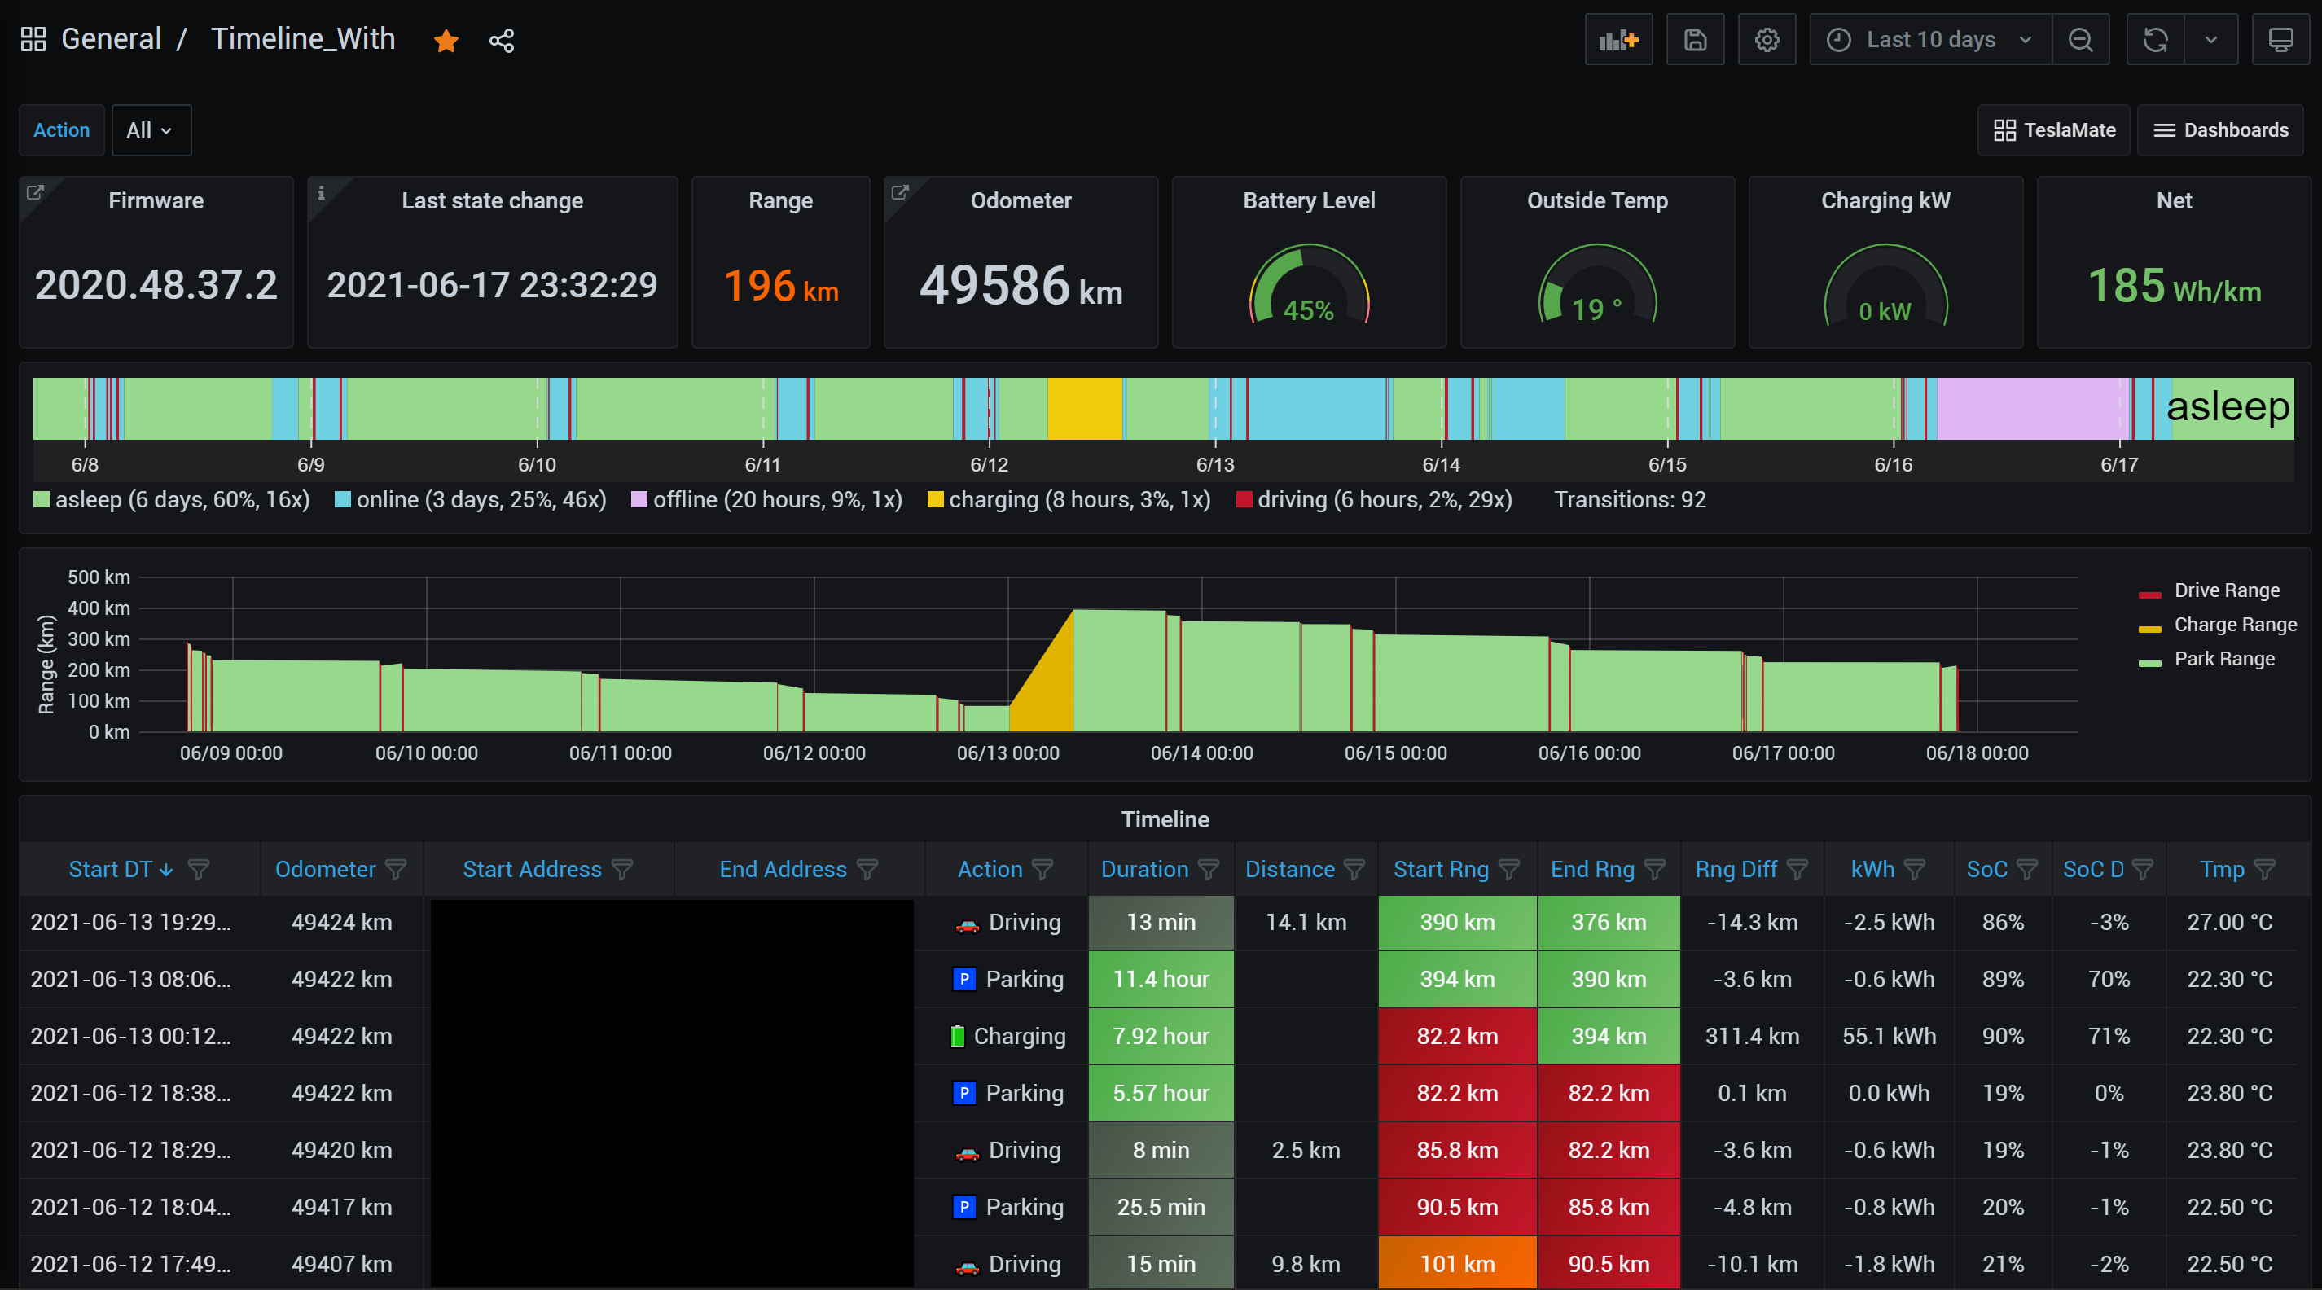This screenshot has width=2322, height=1290.
Task: Click the TeslaMate button
Action: (x=2053, y=129)
